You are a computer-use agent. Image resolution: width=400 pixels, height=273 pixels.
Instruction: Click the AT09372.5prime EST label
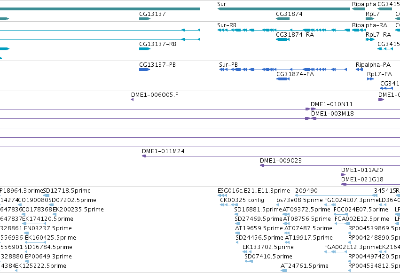click(306, 210)
